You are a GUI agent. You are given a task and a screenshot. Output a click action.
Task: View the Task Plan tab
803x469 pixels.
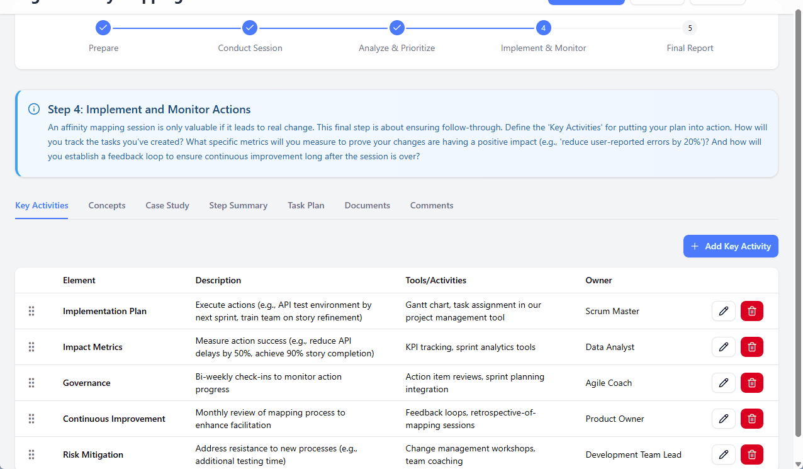pos(306,205)
